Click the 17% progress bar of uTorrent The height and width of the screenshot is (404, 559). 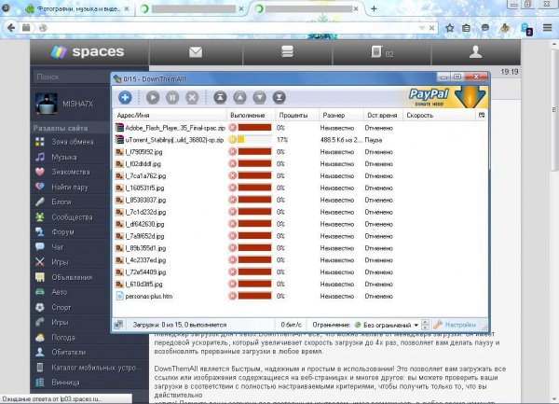(254, 140)
